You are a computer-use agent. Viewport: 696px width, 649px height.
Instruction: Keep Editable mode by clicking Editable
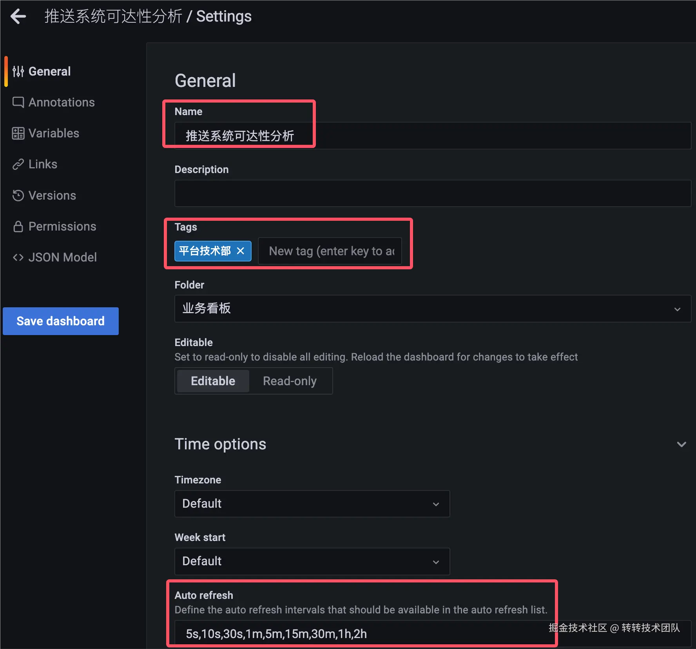[212, 380]
